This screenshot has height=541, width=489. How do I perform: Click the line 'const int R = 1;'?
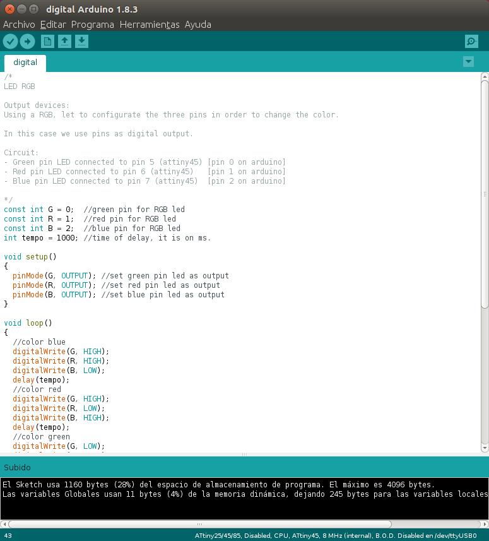(x=90, y=219)
